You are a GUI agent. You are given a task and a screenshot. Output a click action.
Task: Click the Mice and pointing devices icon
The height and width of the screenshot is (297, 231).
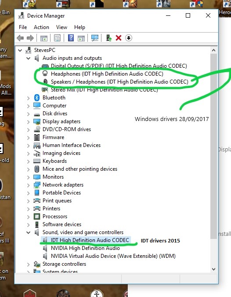pos(37,169)
